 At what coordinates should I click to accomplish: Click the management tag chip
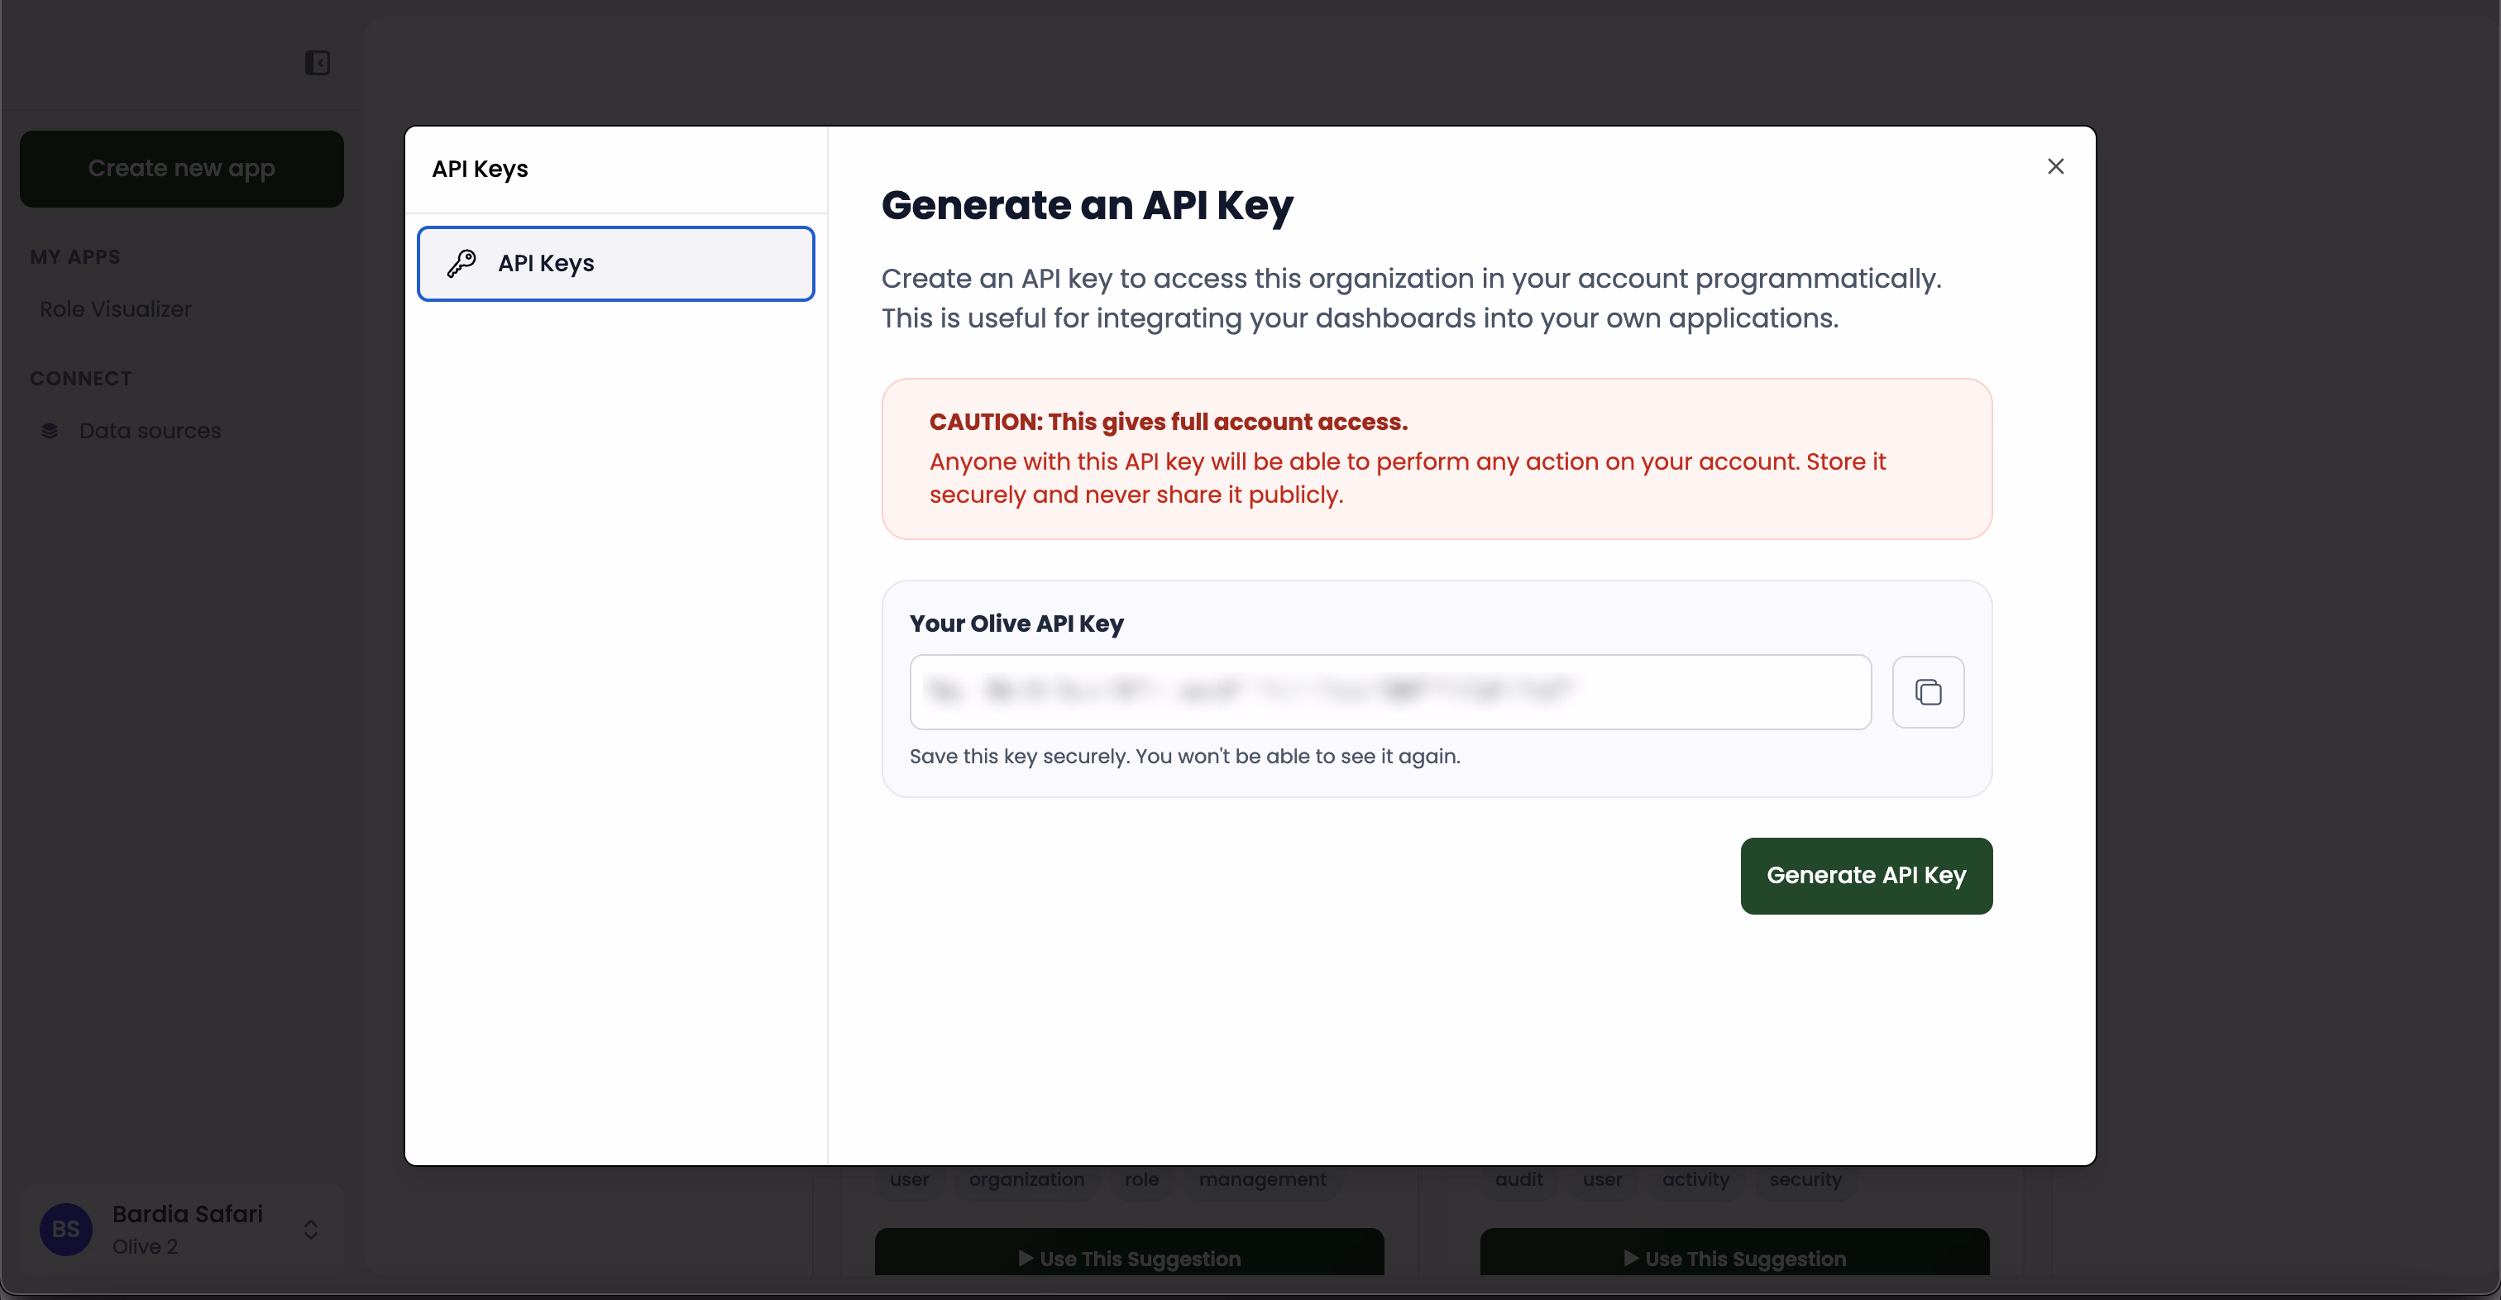(1262, 1179)
